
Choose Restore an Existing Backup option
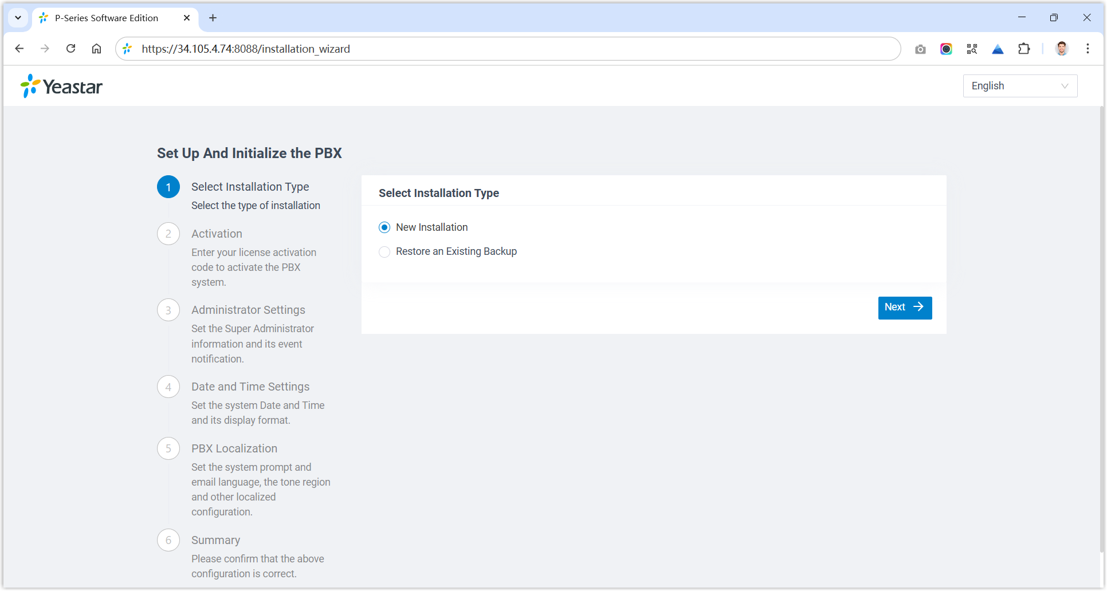(384, 252)
